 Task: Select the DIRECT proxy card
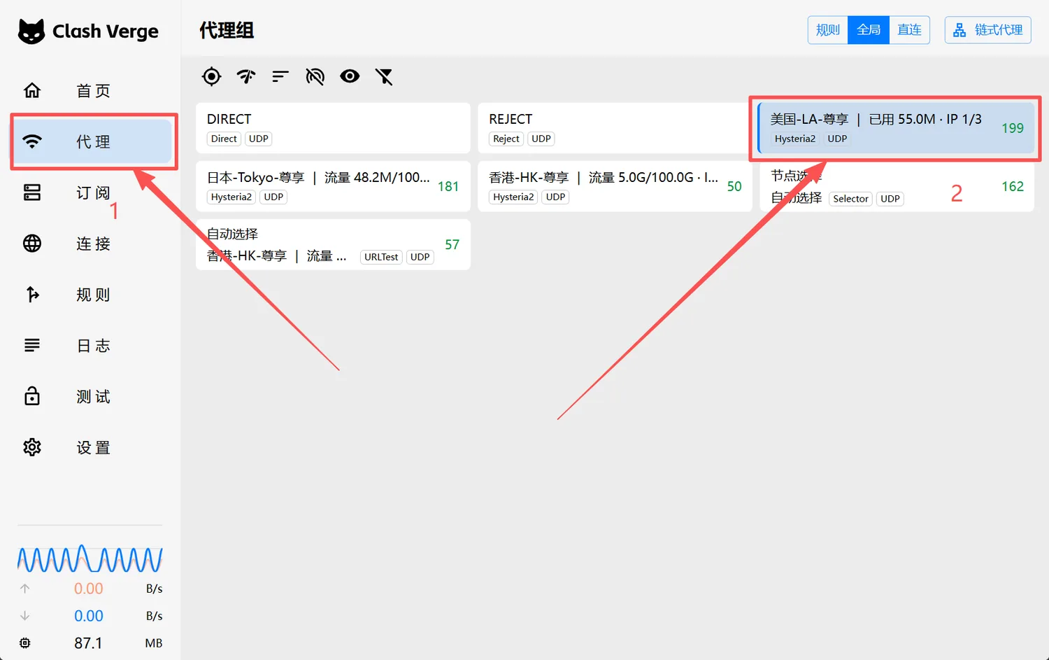coord(333,128)
